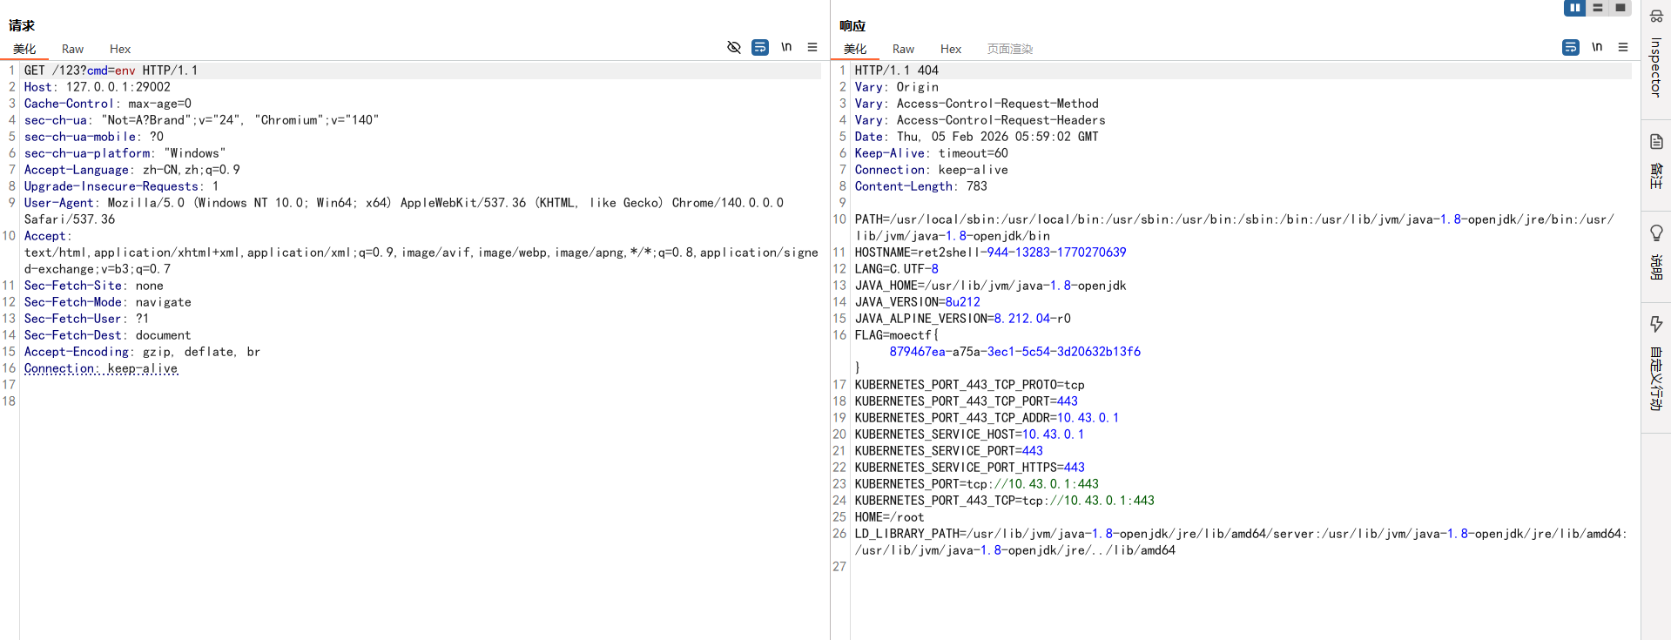
Task: Open the 说明 lightbulb panel
Action: click(x=1655, y=252)
